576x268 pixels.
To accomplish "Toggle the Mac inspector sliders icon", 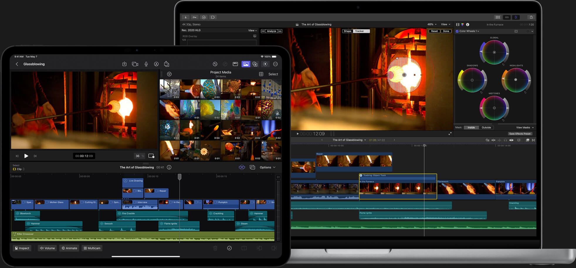I will click(516, 17).
